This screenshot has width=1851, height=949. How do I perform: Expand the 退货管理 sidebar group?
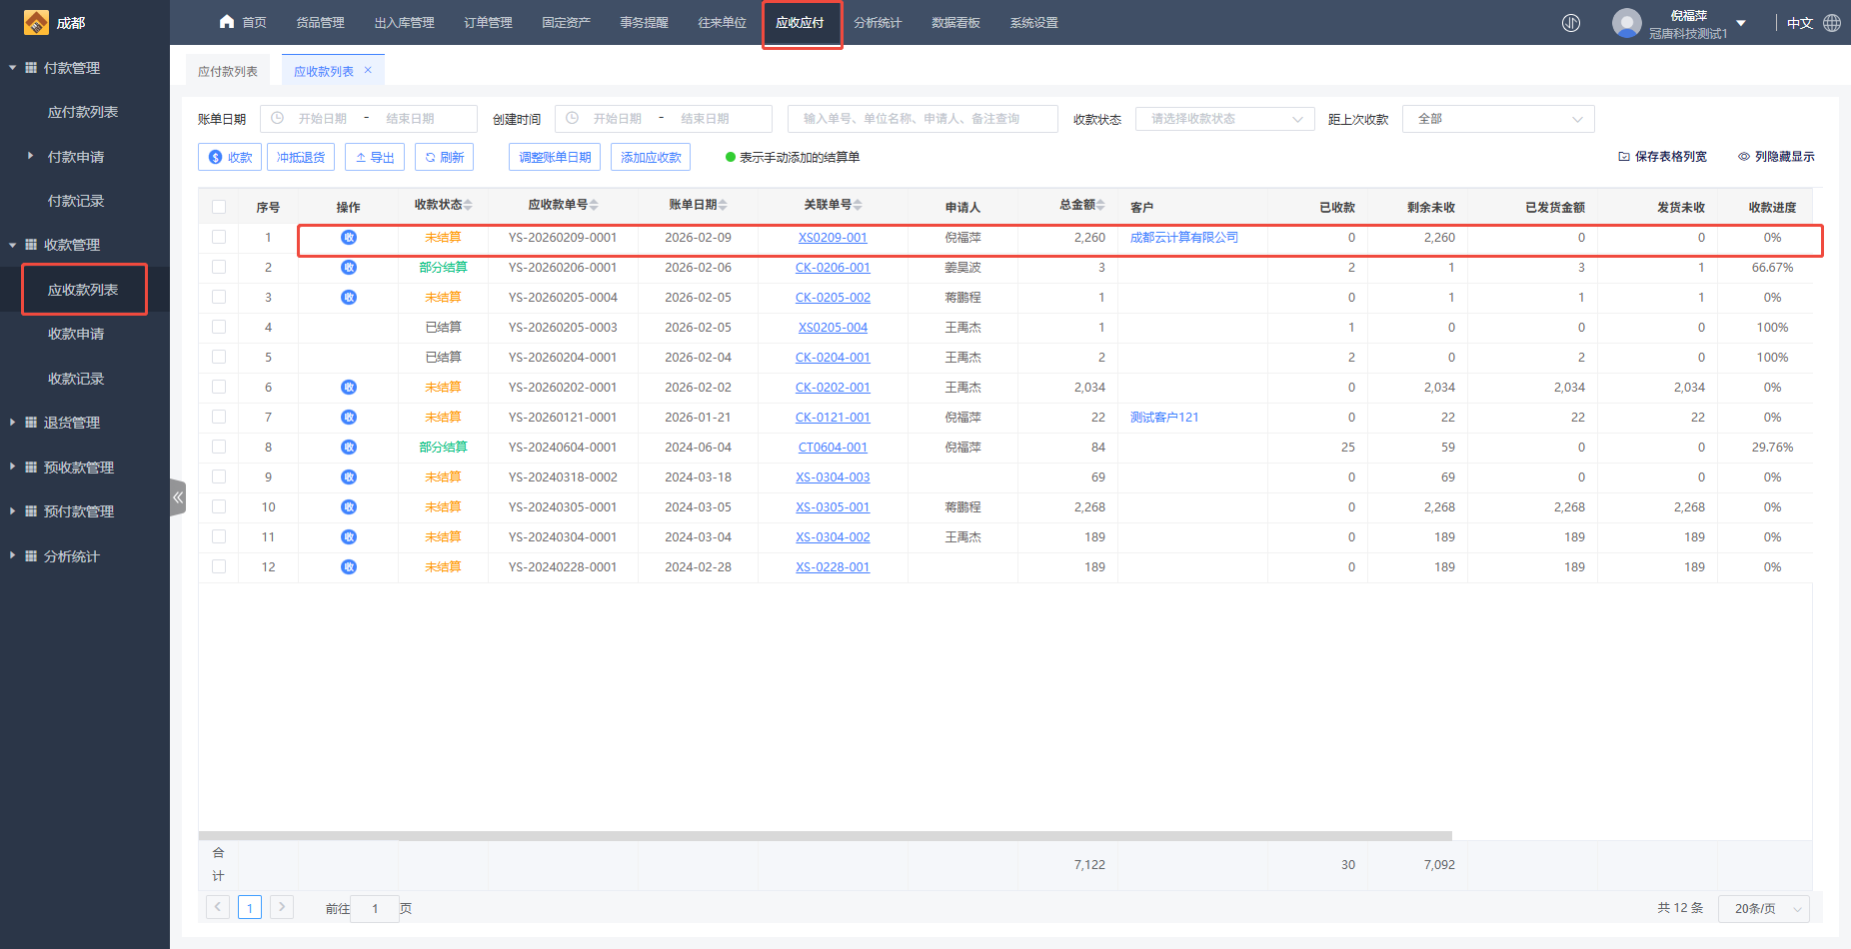(71, 423)
